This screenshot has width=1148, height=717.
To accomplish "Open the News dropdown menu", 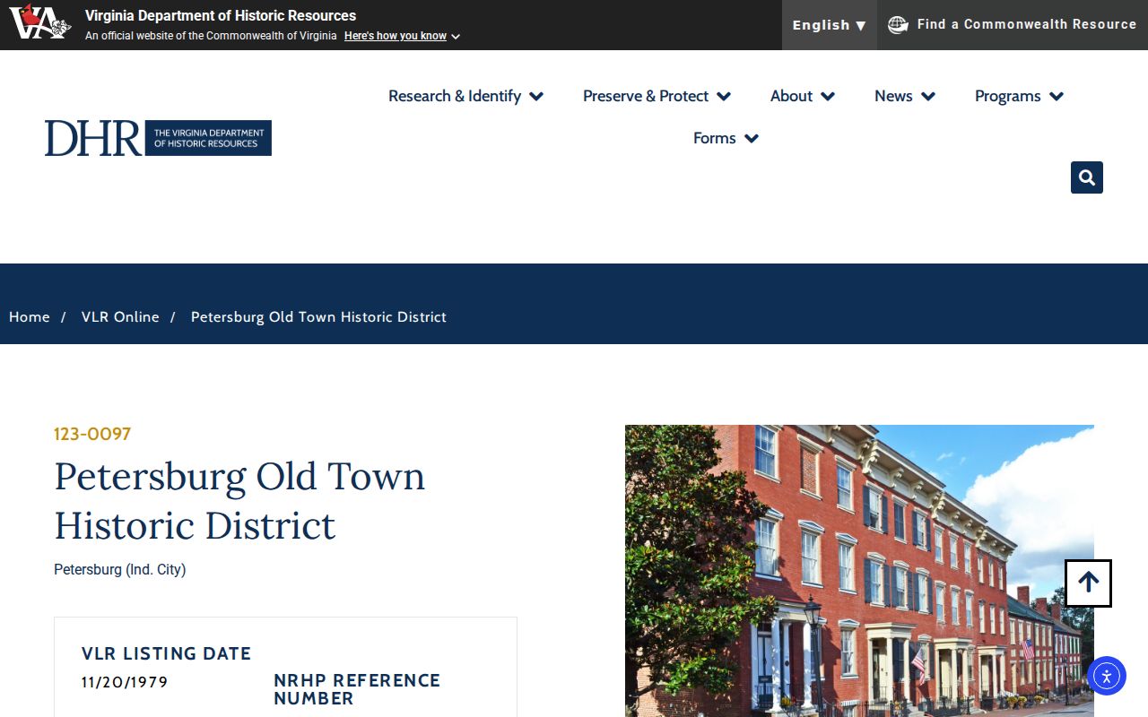I will tap(904, 96).
